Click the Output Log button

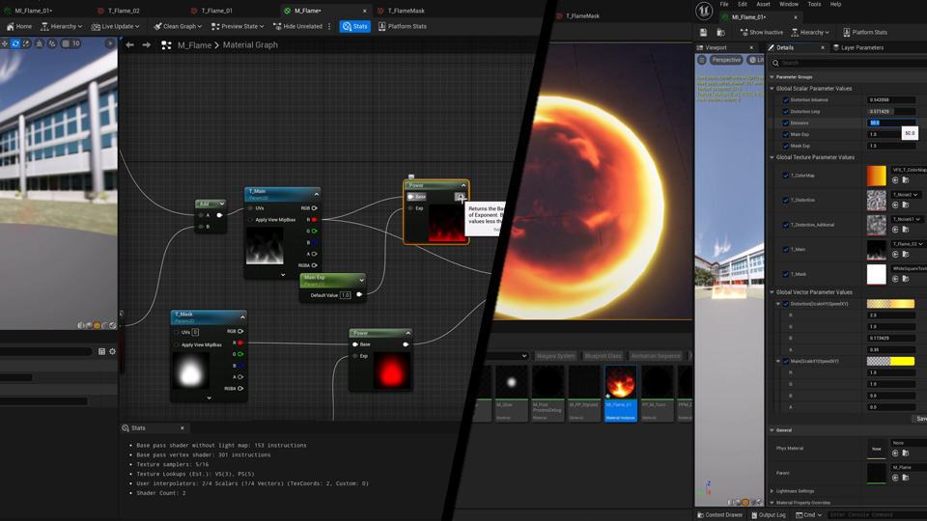click(768, 514)
